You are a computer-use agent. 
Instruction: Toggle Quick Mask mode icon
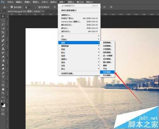pos(3,110)
